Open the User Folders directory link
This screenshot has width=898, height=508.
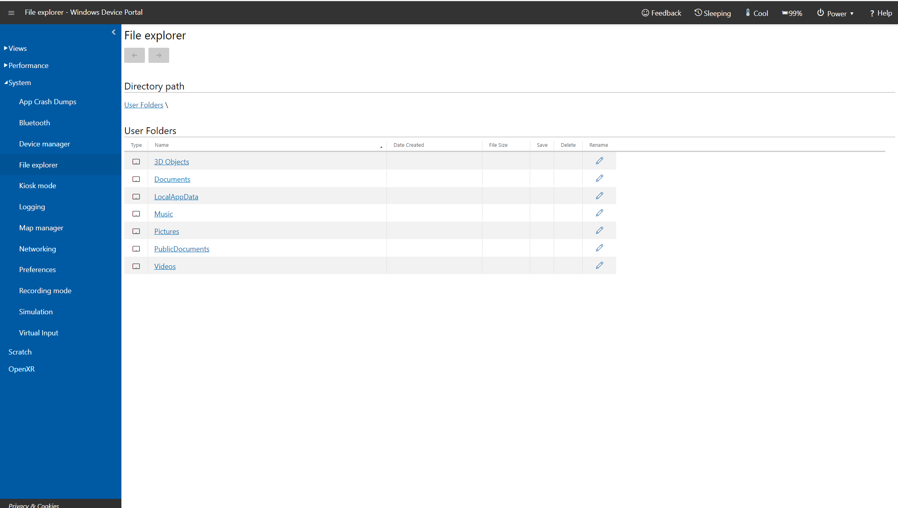click(143, 105)
